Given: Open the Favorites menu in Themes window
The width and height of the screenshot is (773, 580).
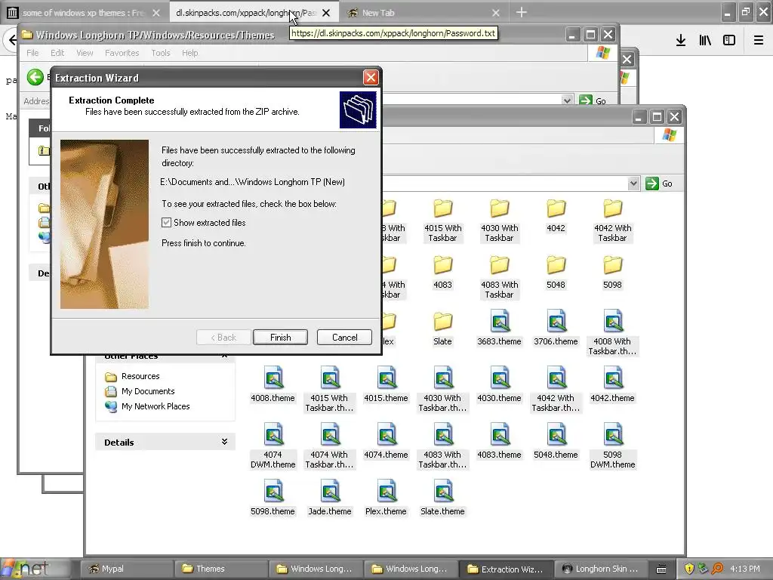Looking at the screenshot, I should click(122, 53).
